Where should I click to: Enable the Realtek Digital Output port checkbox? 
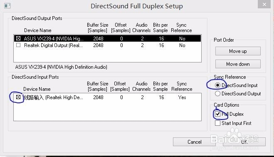click(x=18, y=45)
